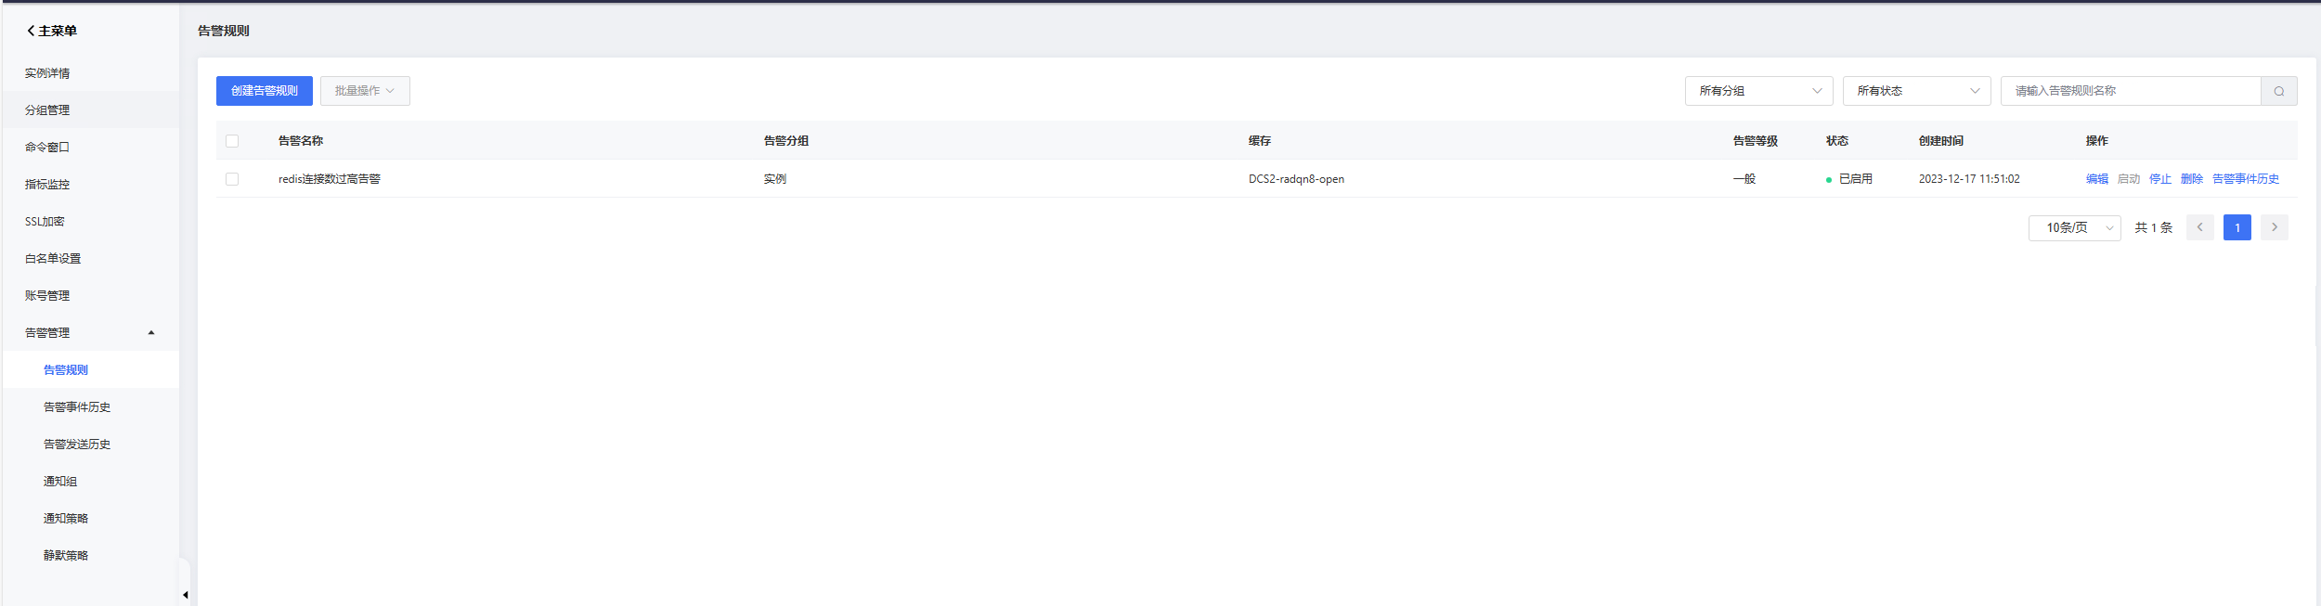Click the 告警分组 column header
Image resolution: width=2321 pixels, height=606 pixels.
click(x=785, y=141)
